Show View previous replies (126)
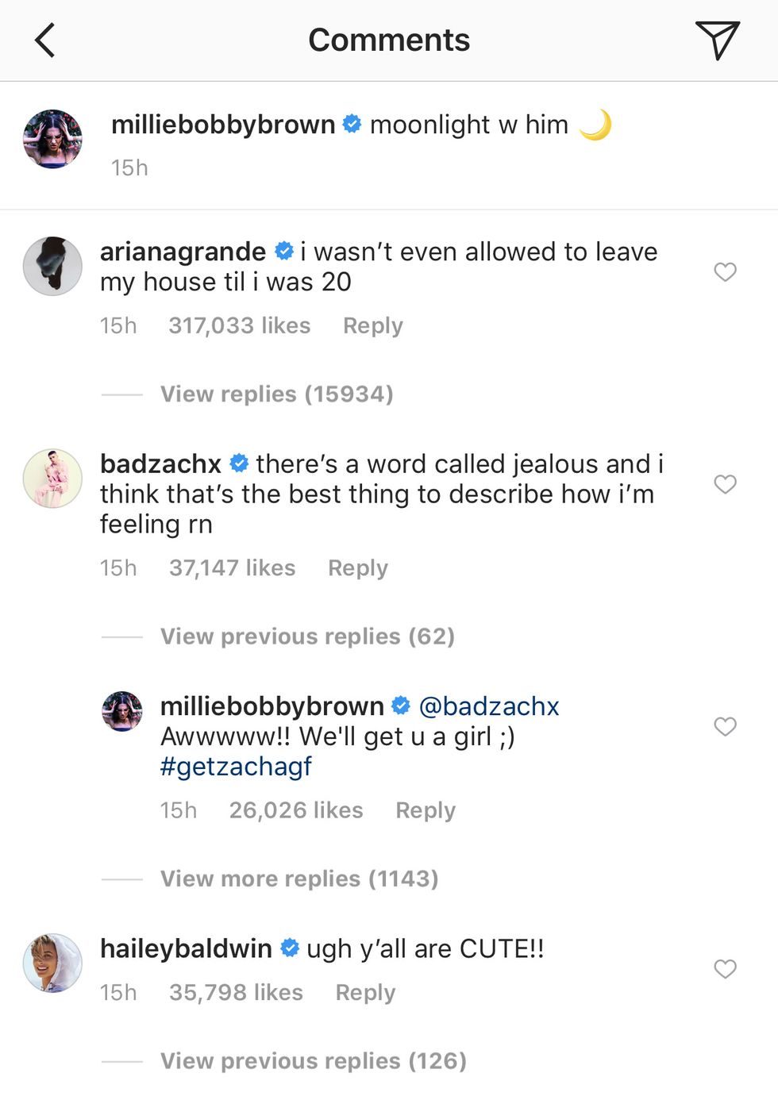The image size is (778, 1096). tap(313, 1061)
